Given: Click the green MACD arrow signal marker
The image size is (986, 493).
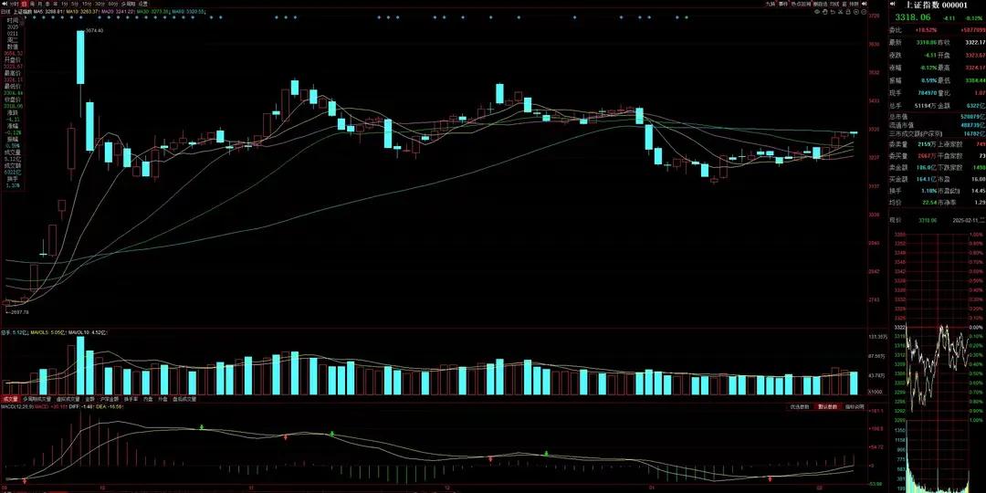Looking at the screenshot, I should [x=202, y=428].
